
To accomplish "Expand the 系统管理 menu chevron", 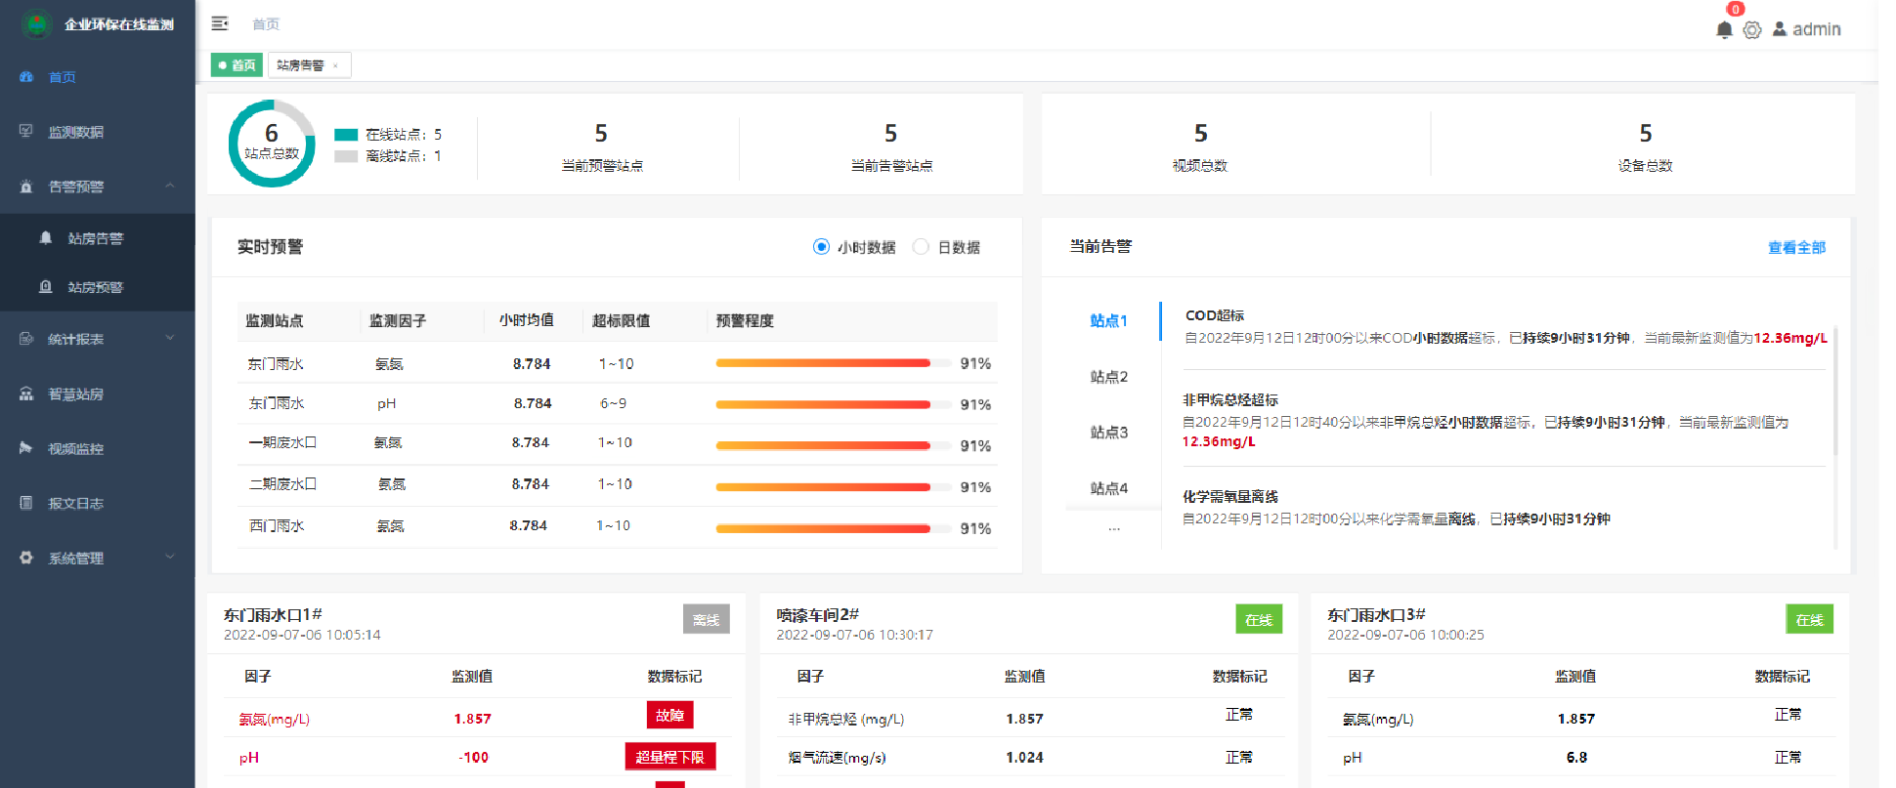I will (170, 558).
